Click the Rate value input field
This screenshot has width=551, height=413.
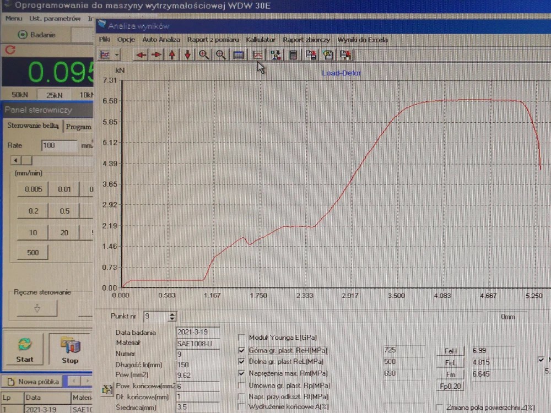pos(59,146)
